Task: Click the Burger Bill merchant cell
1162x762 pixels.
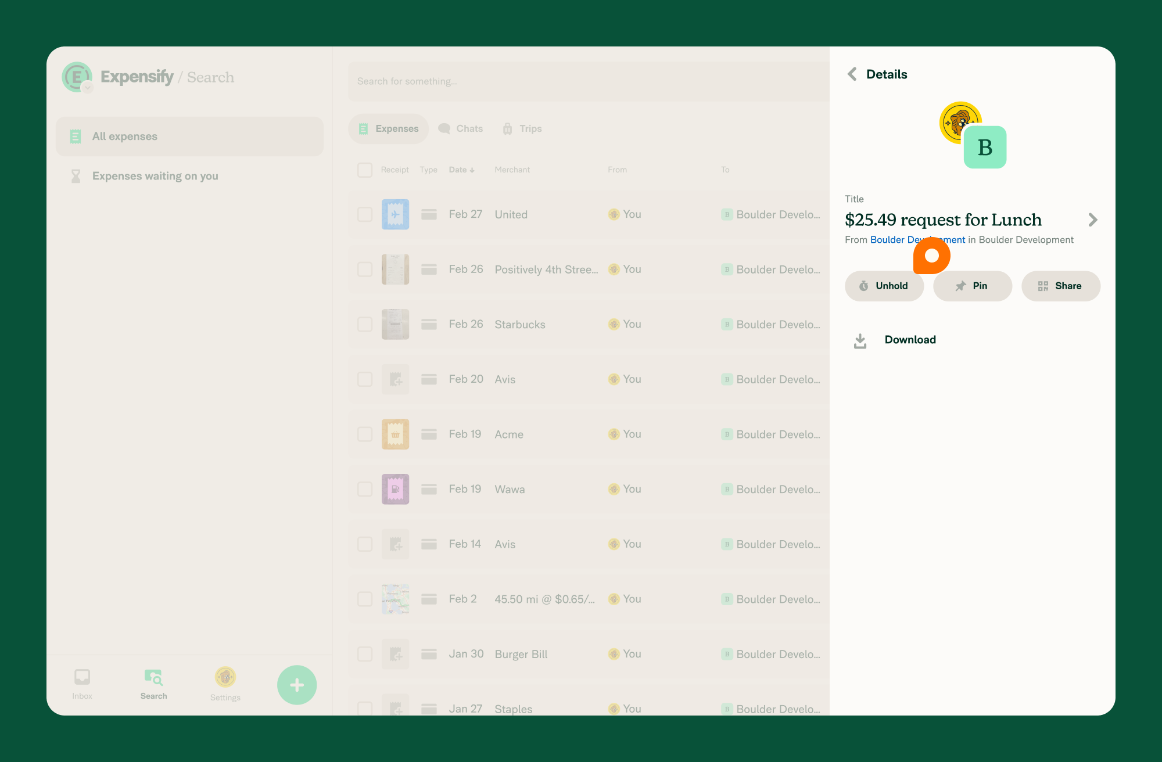Action: [x=521, y=654]
